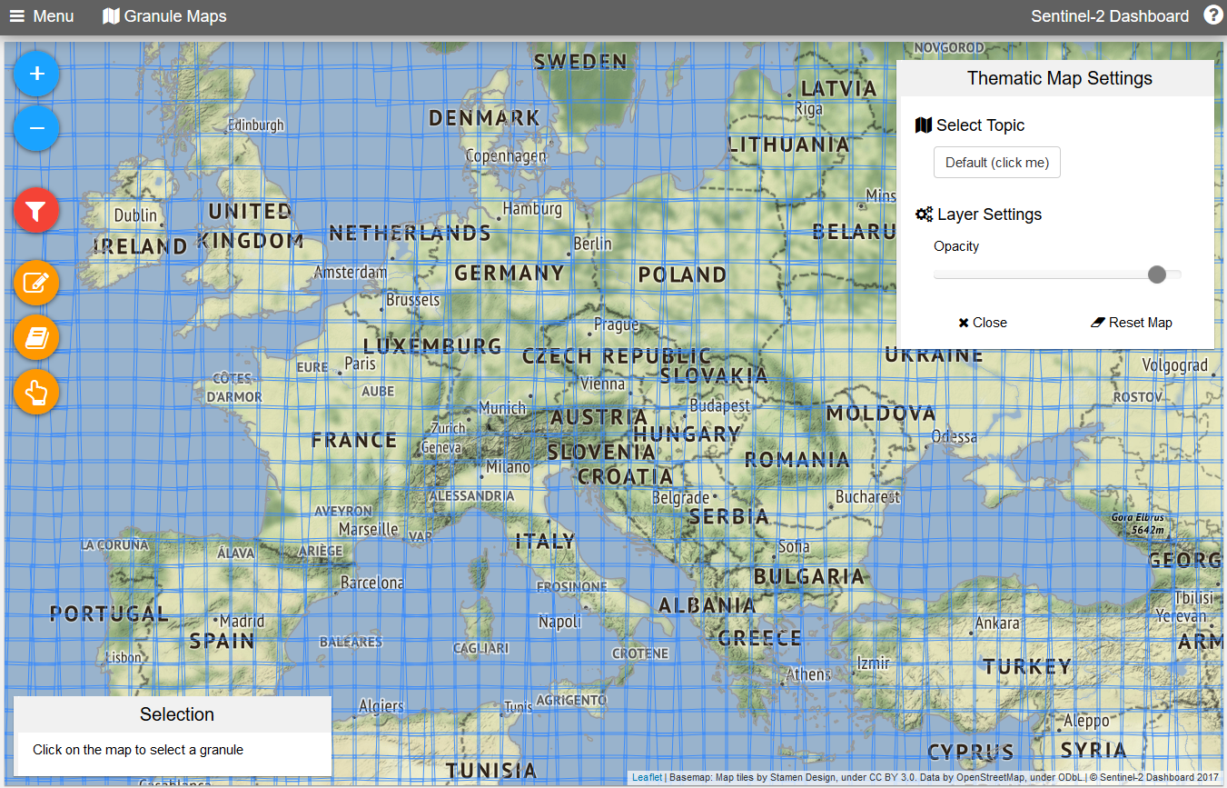Image resolution: width=1227 pixels, height=788 pixels.
Task: Activate the orange hand pointer button
Action: point(36,393)
